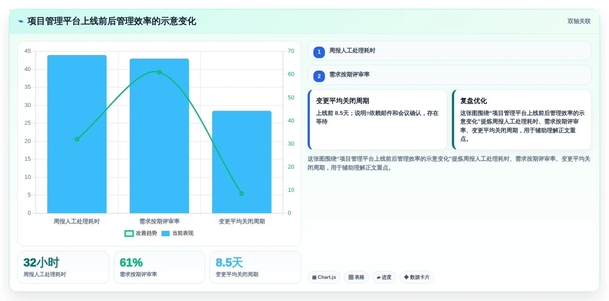Click the x-axis label 周报人工处理耗时
This screenshot has width=609, height=301.
click(x=77, y=222)
